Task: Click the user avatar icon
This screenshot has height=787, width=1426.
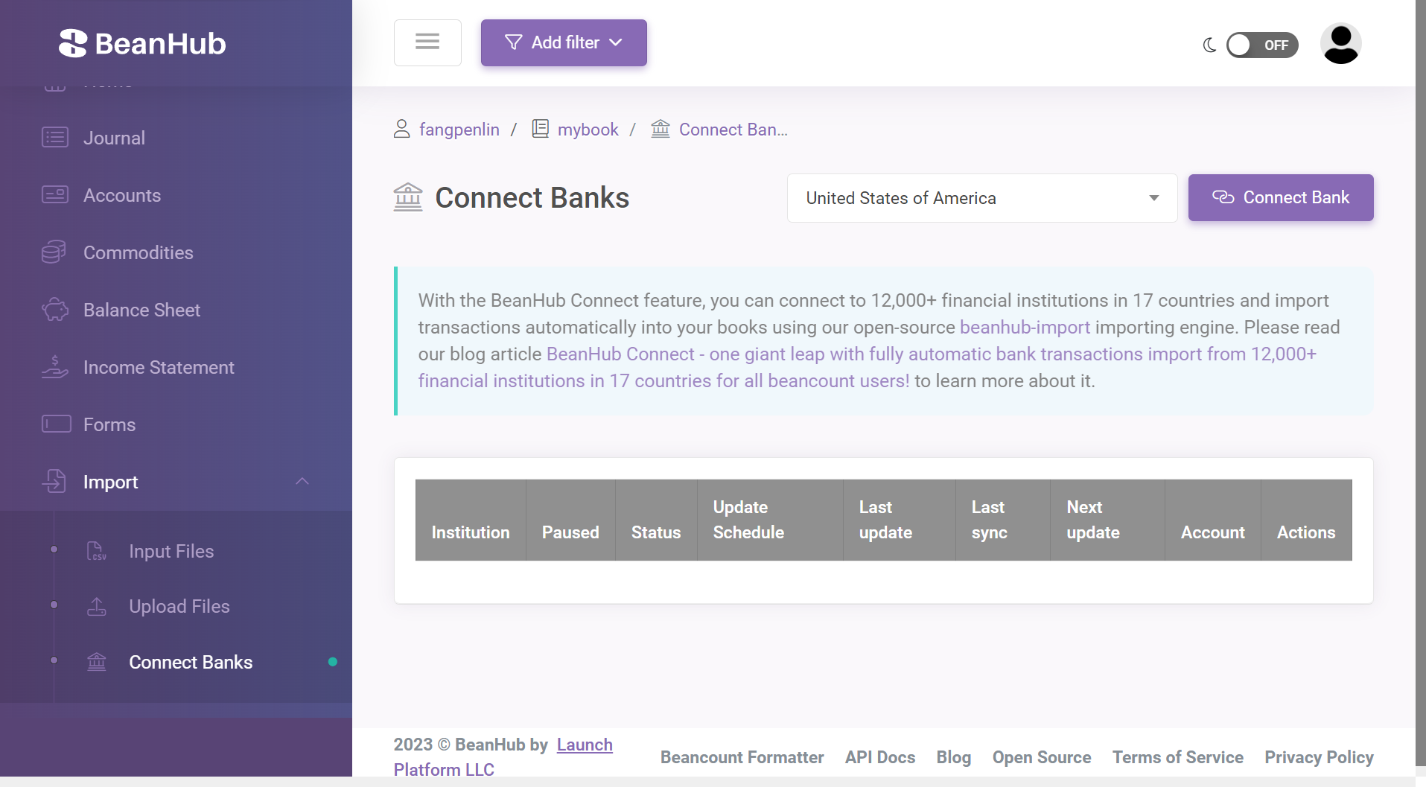Action: point(1340,43)
